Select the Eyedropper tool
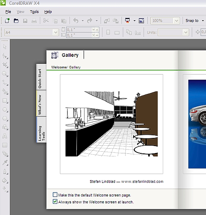Image resolution: width=206 pixels, height=215 pixels. (x=5, y=163)
